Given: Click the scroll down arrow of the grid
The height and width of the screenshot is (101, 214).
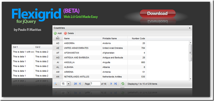Looking at the screenshot, I should (x=191, y=79).
